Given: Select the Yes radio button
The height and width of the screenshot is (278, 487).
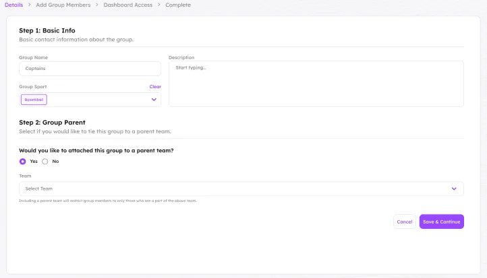Looking at the screenshot, I should point(23,162).
